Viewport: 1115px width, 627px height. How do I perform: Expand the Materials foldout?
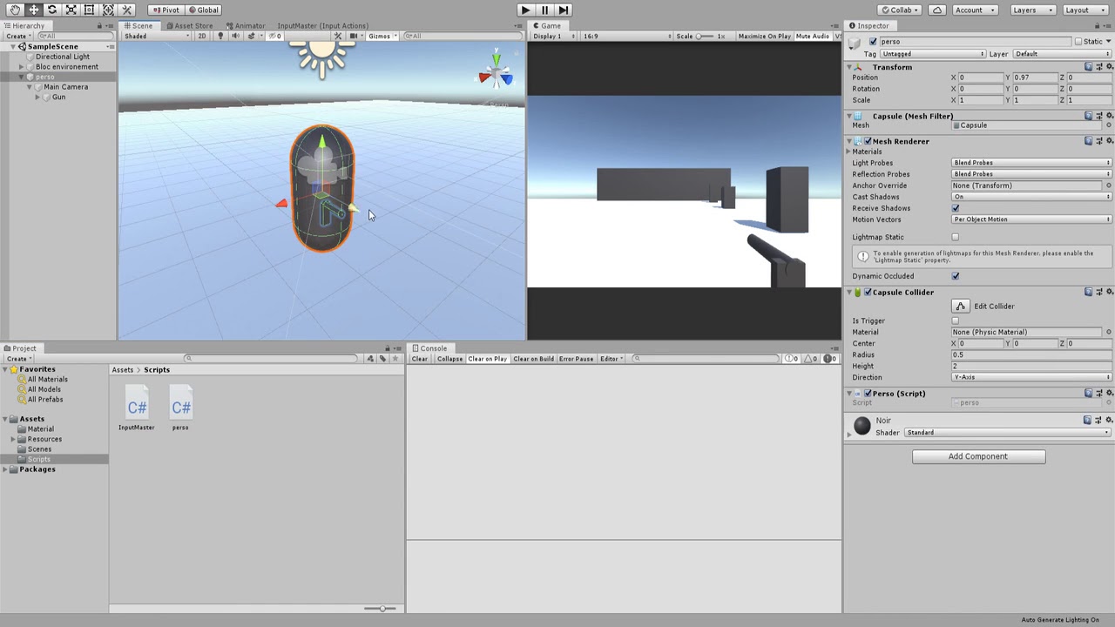click(x=849, y=152)
